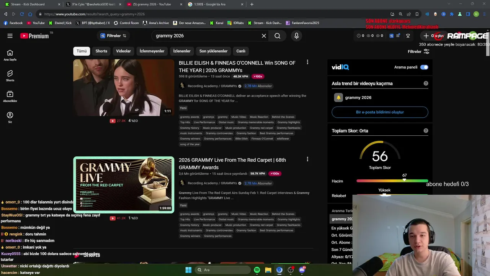Click the 'song of the year' tag
Viewport: 490px width, 276px height.
point(190,144)
